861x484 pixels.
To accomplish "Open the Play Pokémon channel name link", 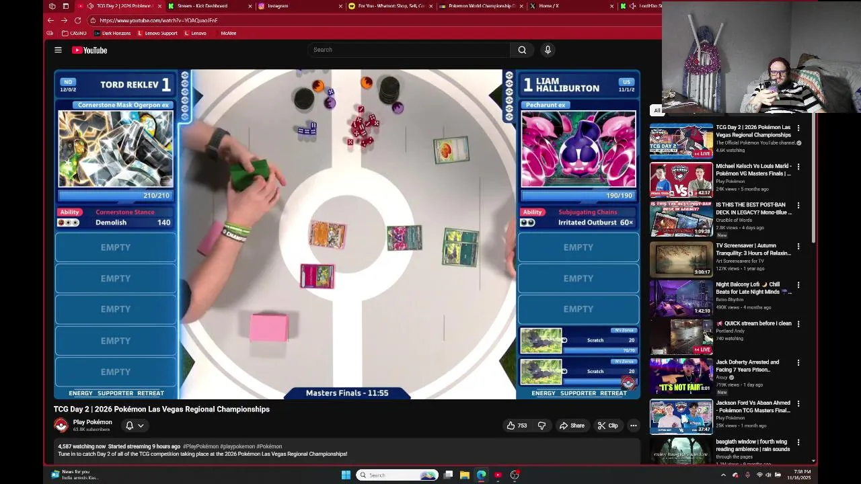I will point(92,422).
